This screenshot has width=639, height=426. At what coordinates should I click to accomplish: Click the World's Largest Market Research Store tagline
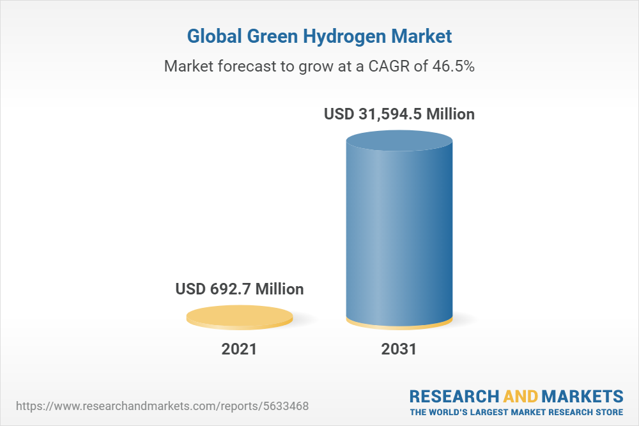tap(516, 411)
